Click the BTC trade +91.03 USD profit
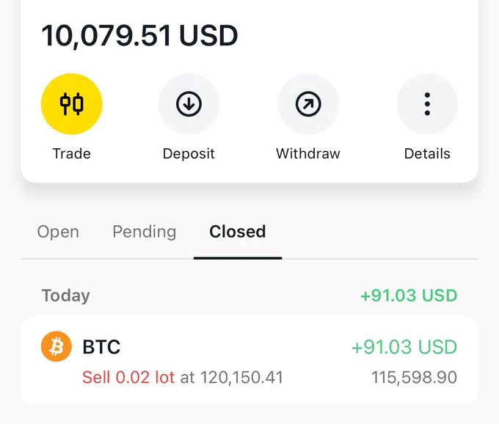The width and height of the screenshot is (499, 424). pos(404,347)
